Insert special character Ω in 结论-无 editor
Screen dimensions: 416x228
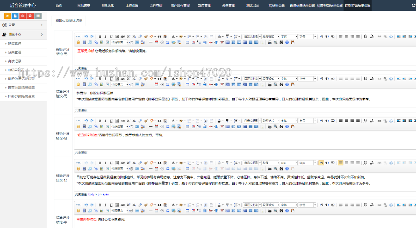(168, 42)
